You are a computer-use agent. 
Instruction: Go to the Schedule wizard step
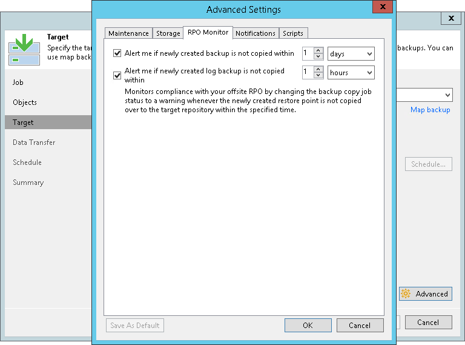coord(27,162)
